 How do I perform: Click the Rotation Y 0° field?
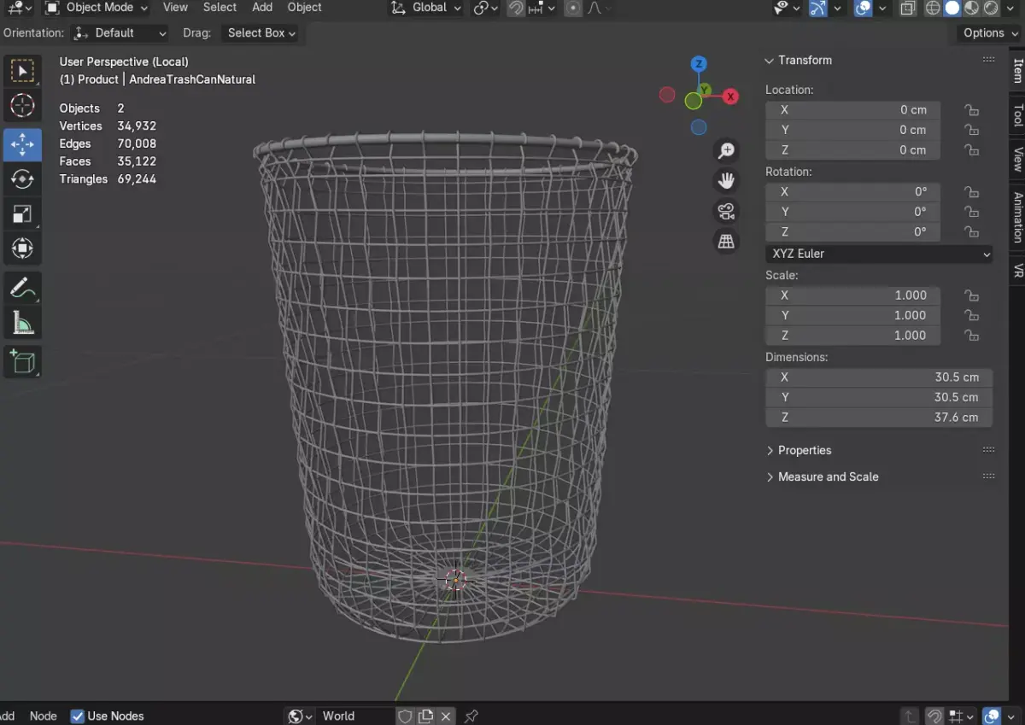[x=852, y=212]
